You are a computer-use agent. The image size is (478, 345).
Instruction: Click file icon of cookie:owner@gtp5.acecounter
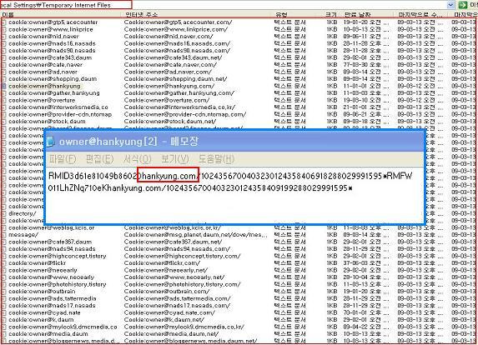(4, 22)
